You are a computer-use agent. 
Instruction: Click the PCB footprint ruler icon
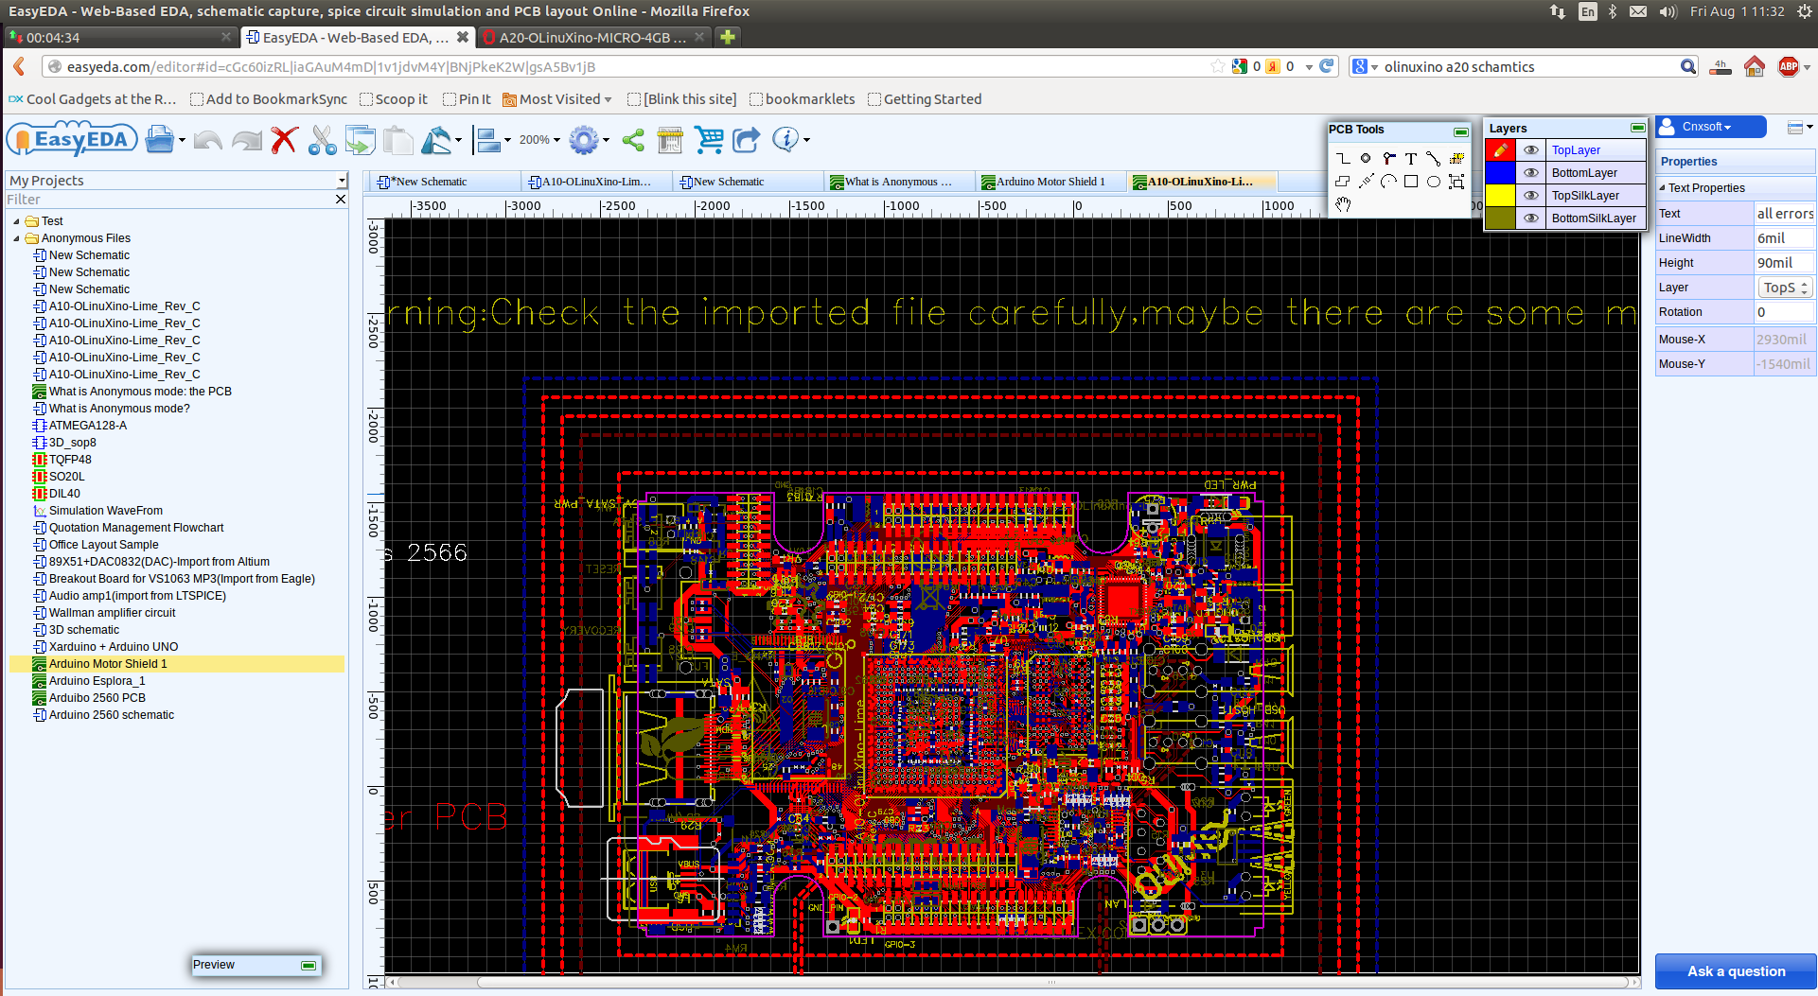(x=670, y=141)
